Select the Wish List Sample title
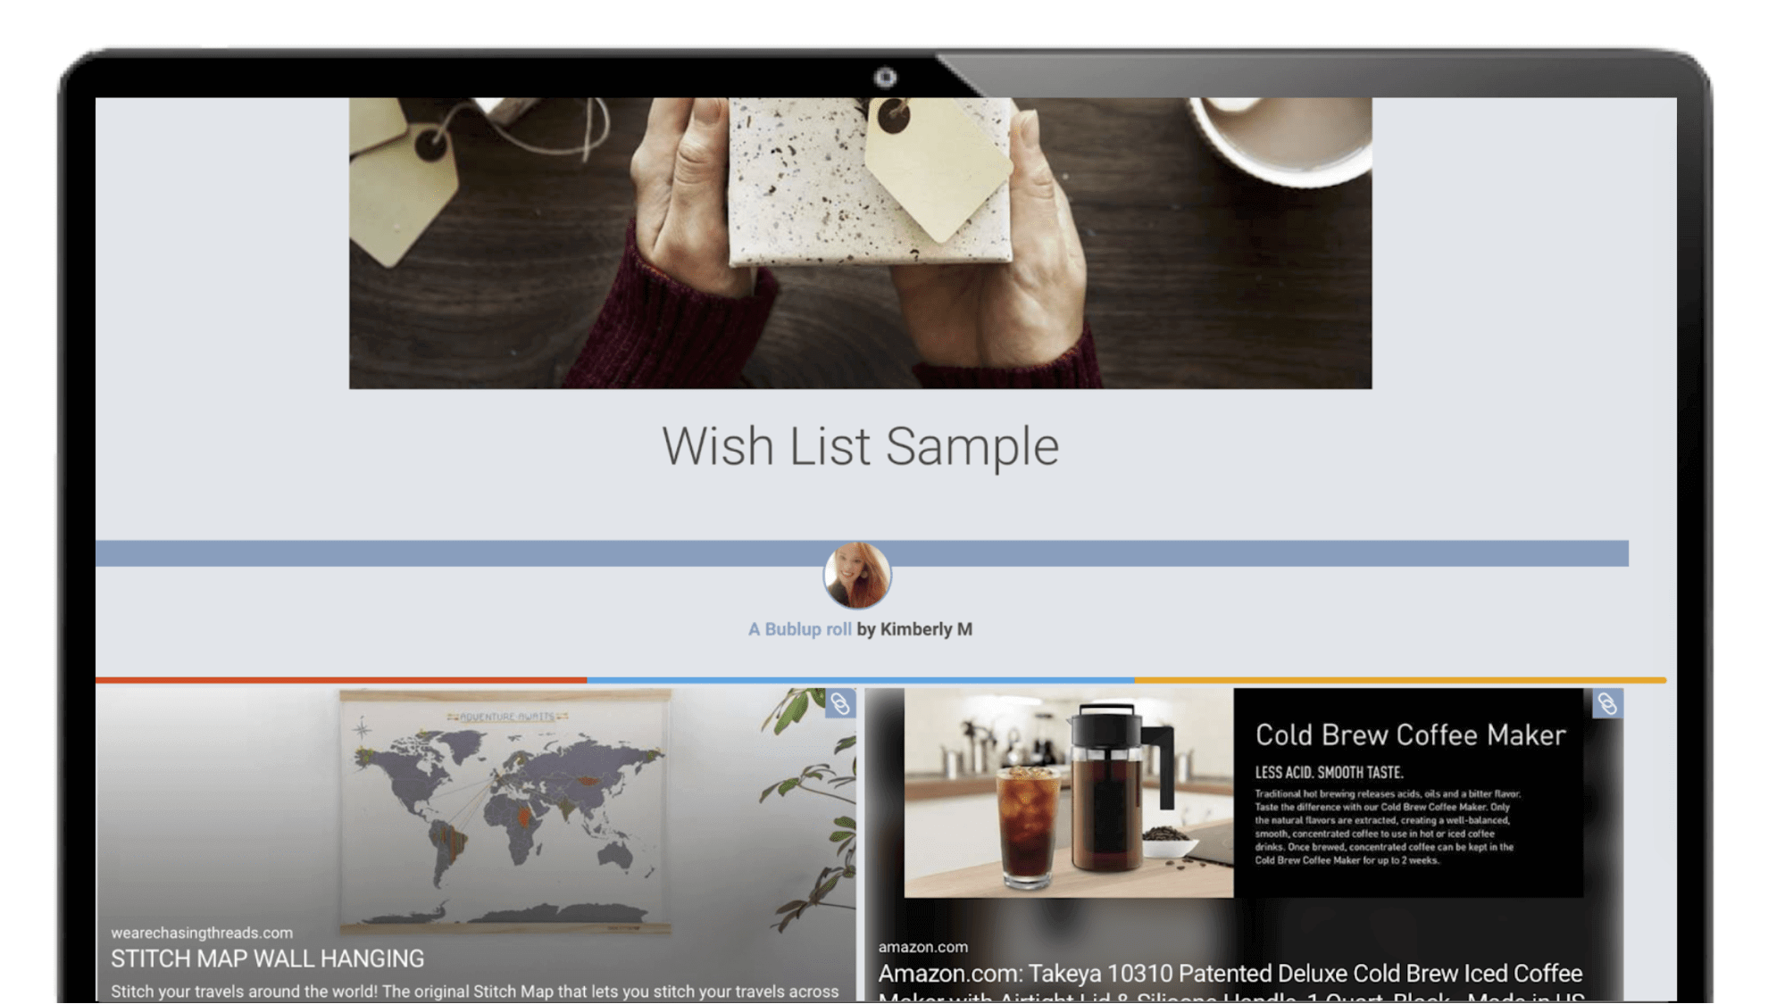 click(860, 446)
